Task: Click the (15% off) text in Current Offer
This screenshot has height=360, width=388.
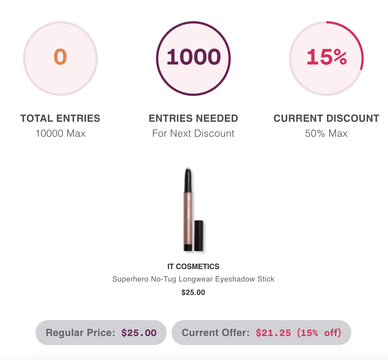Action: [x=319, y=333]
